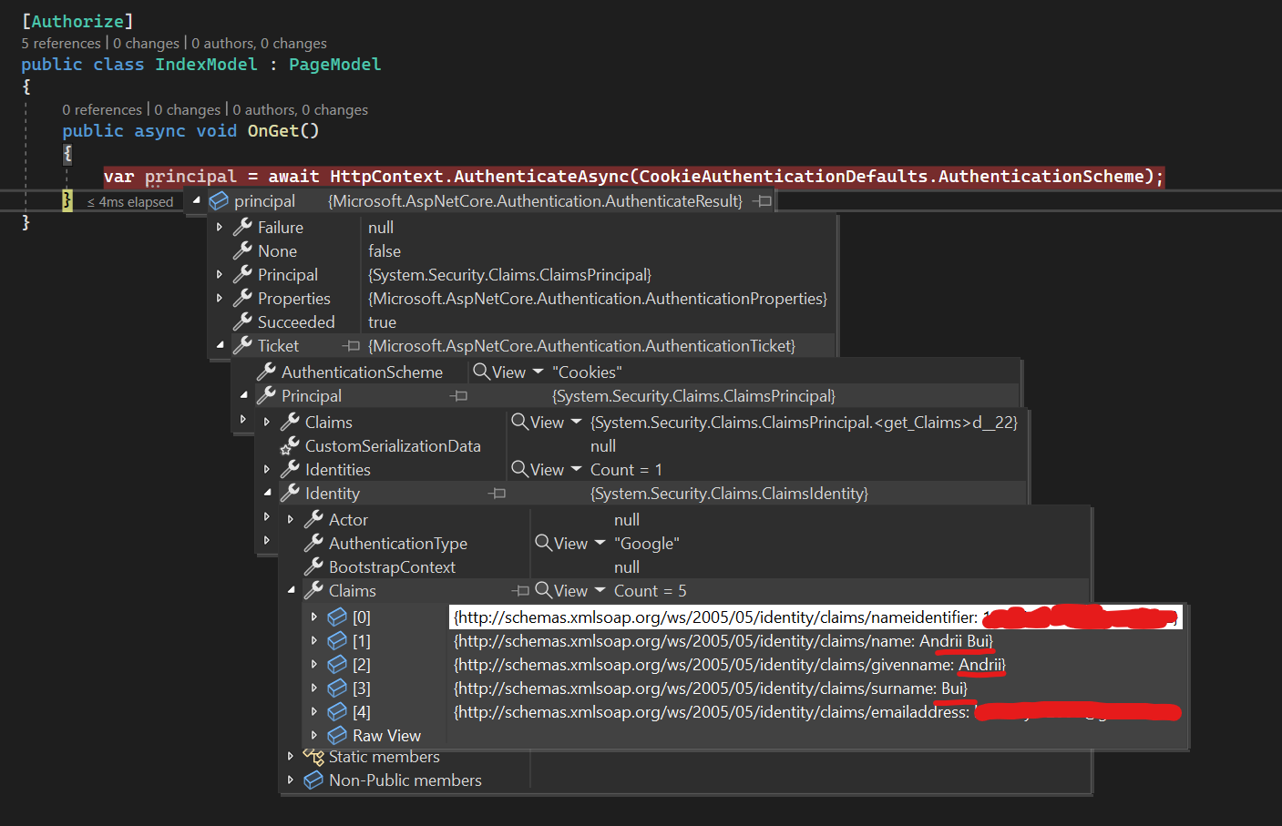The height and width of the screenshot is (826, 1282).
Task: Select the "Cookies" value of AuthenticationScheme
Action: tap(587, 372)
